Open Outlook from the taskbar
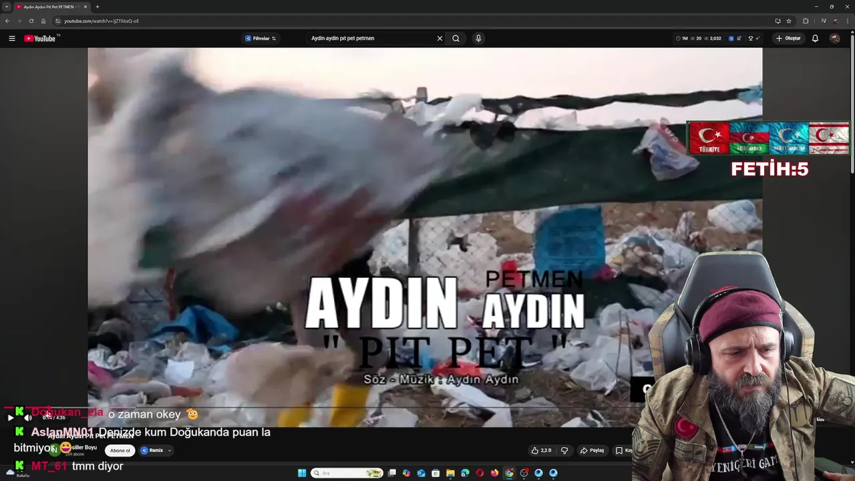The width and height of the screenshot is (855, 481). (x=421, y=473)
